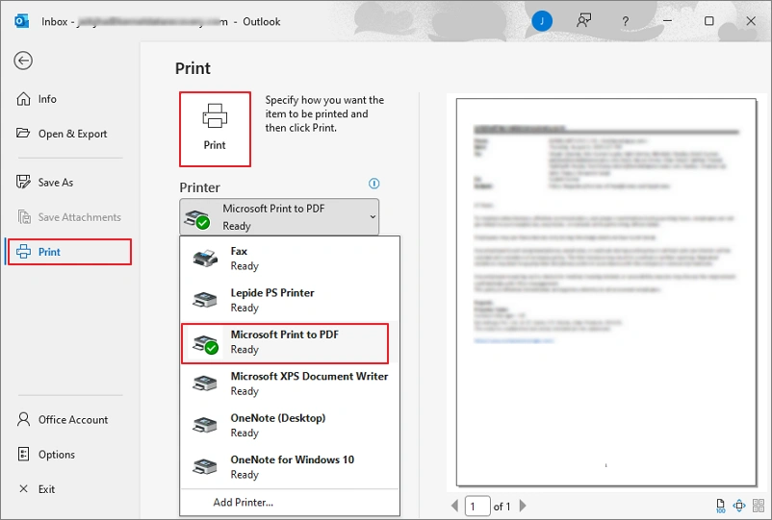The width and height of the screenshot is (772, 520).
Task: Click the OneNote (Desktop) printer icon
Action: click(x=205, y=425)
